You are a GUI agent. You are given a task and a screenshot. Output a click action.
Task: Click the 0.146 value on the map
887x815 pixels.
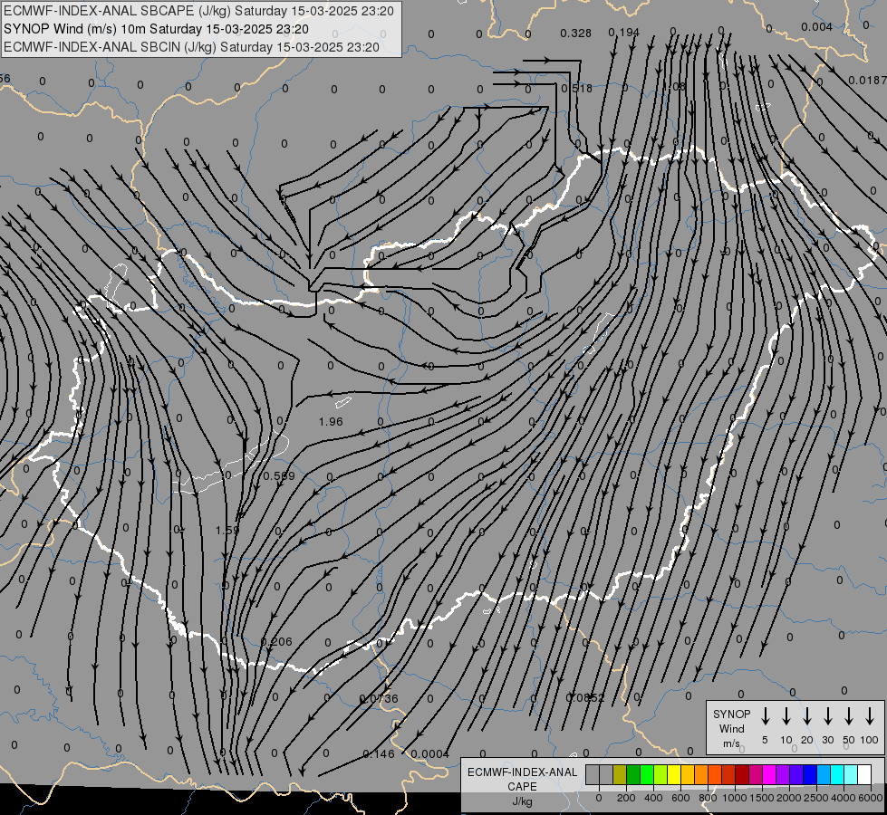(x=379, y=754)
